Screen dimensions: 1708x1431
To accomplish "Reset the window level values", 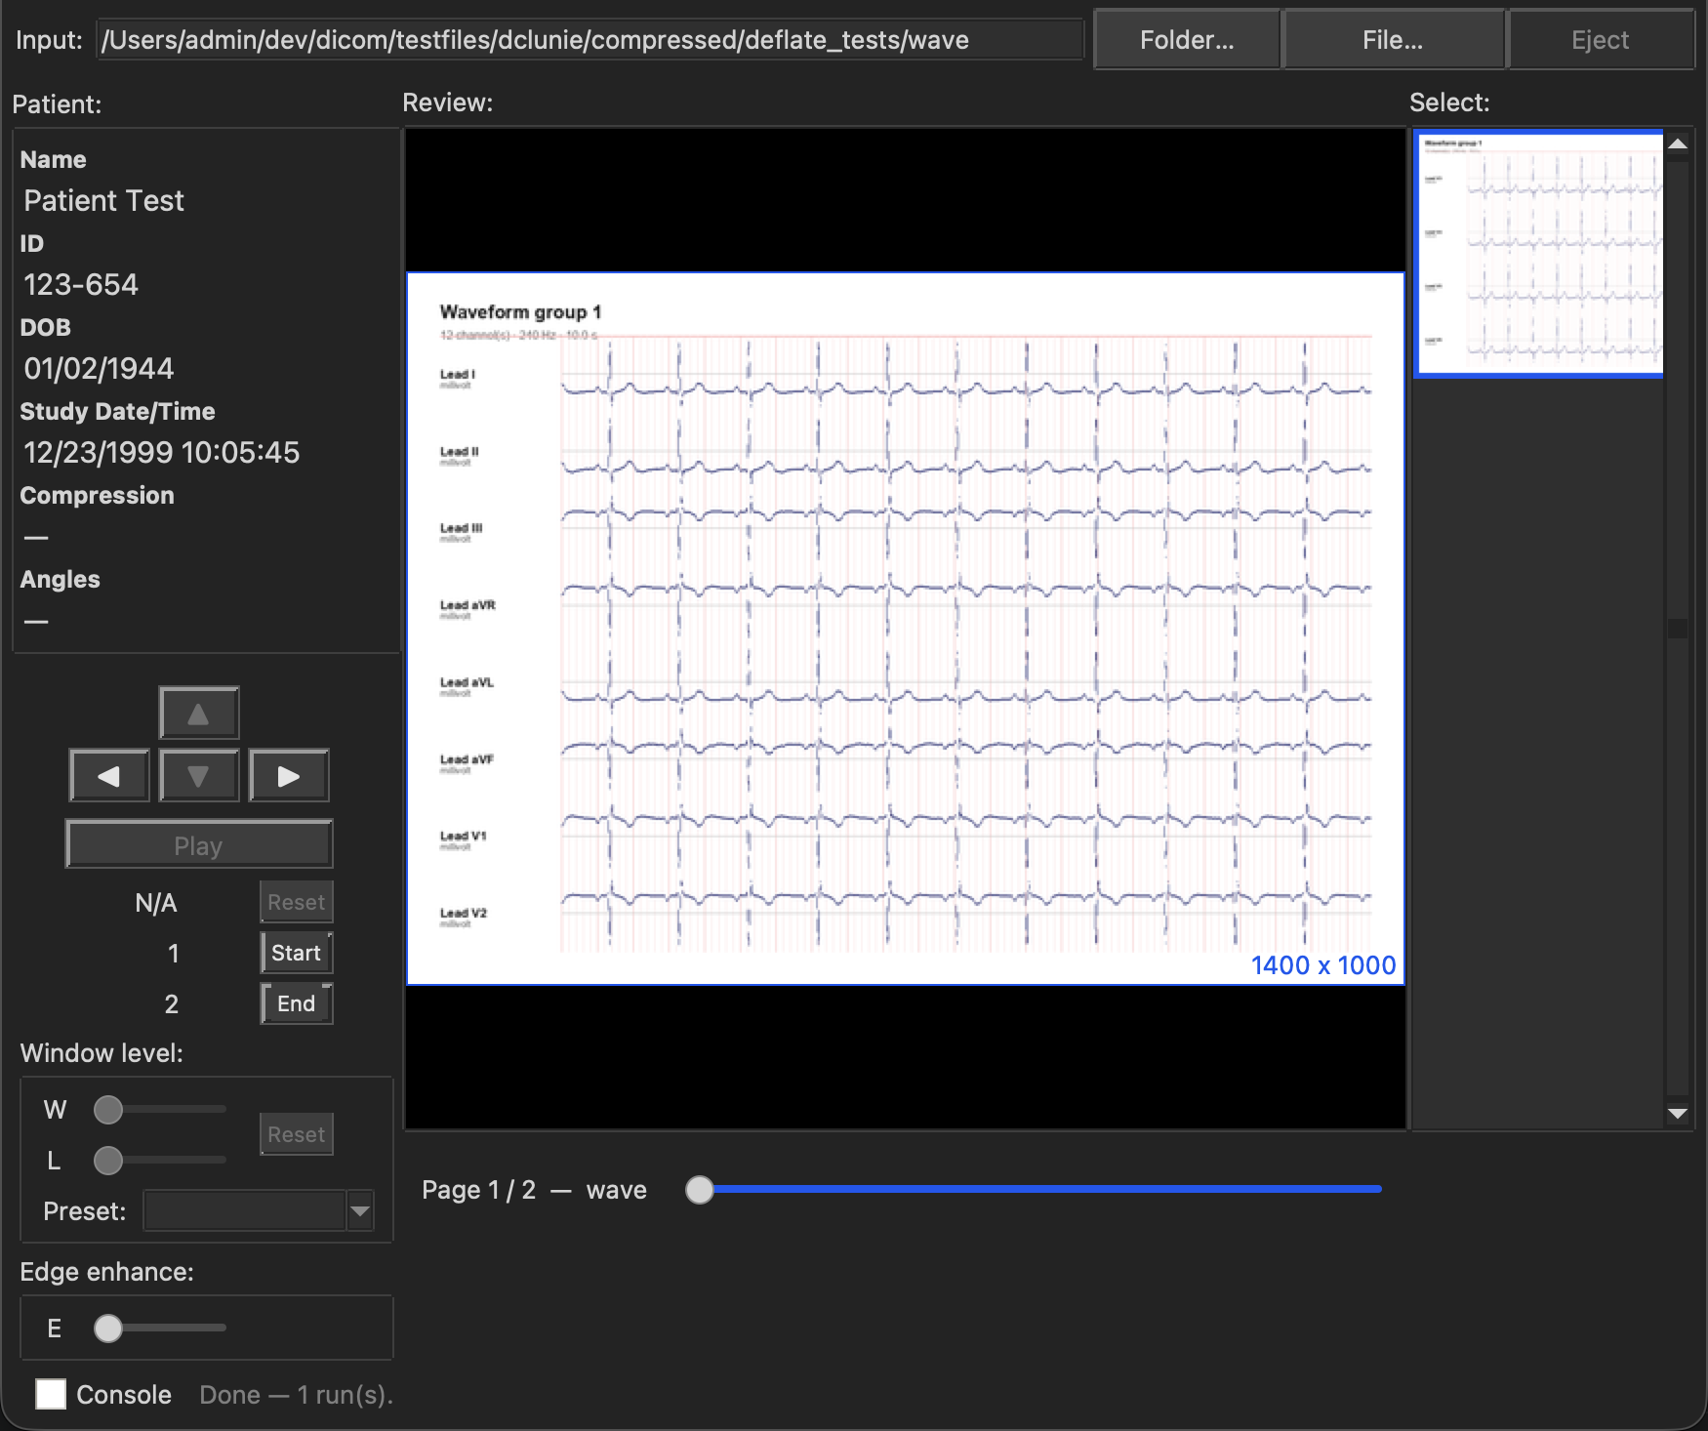I will (297, 1134).
